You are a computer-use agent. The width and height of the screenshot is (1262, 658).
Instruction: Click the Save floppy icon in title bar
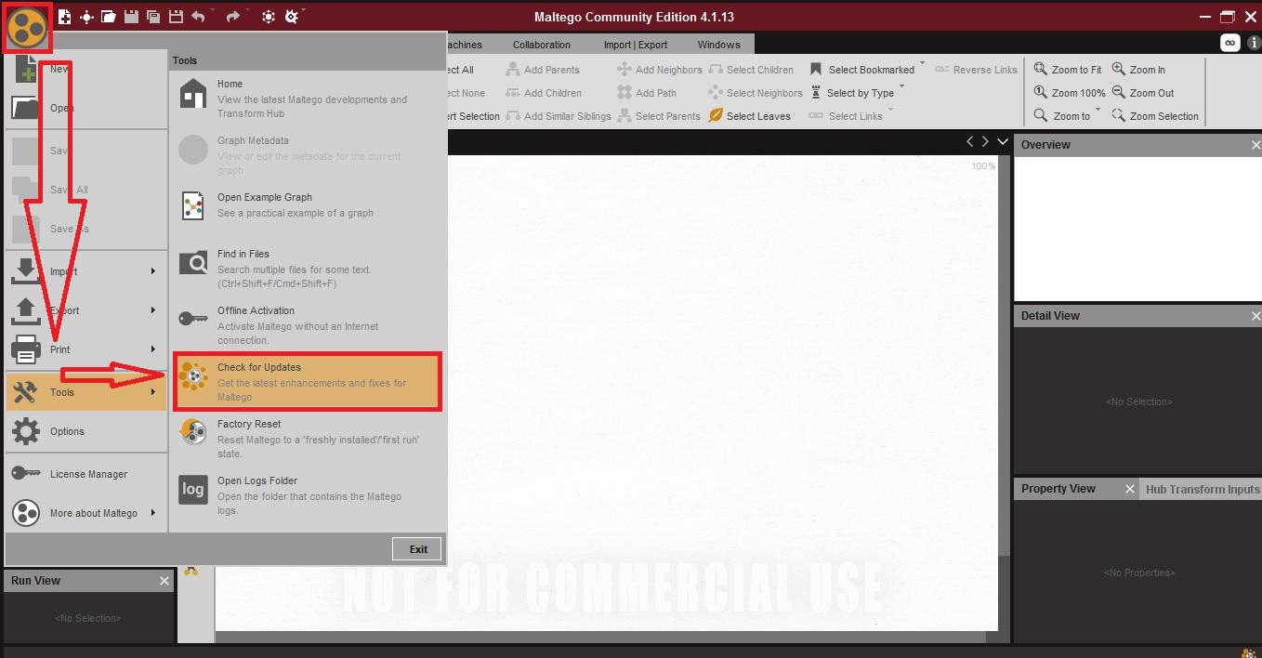point(131,17)
